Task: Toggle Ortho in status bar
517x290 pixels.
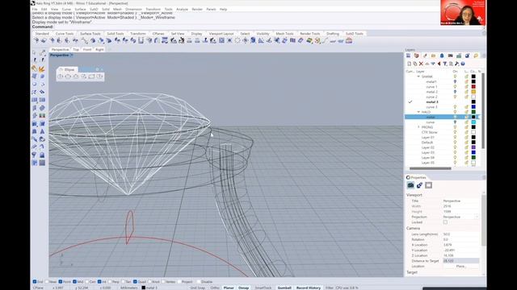Action: pos(215,288)
